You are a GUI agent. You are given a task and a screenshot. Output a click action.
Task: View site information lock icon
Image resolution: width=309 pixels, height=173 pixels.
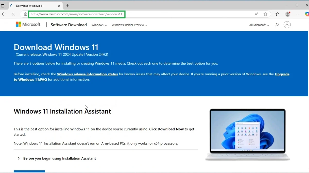(25, 14)
